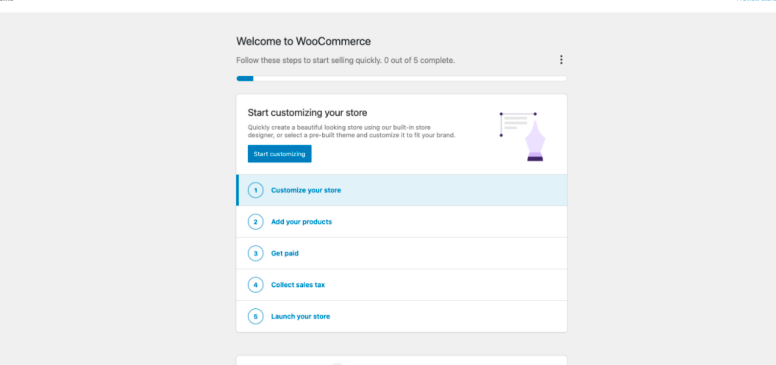
Task: Select the Collect sales tax task
Action: coord(298,285)
